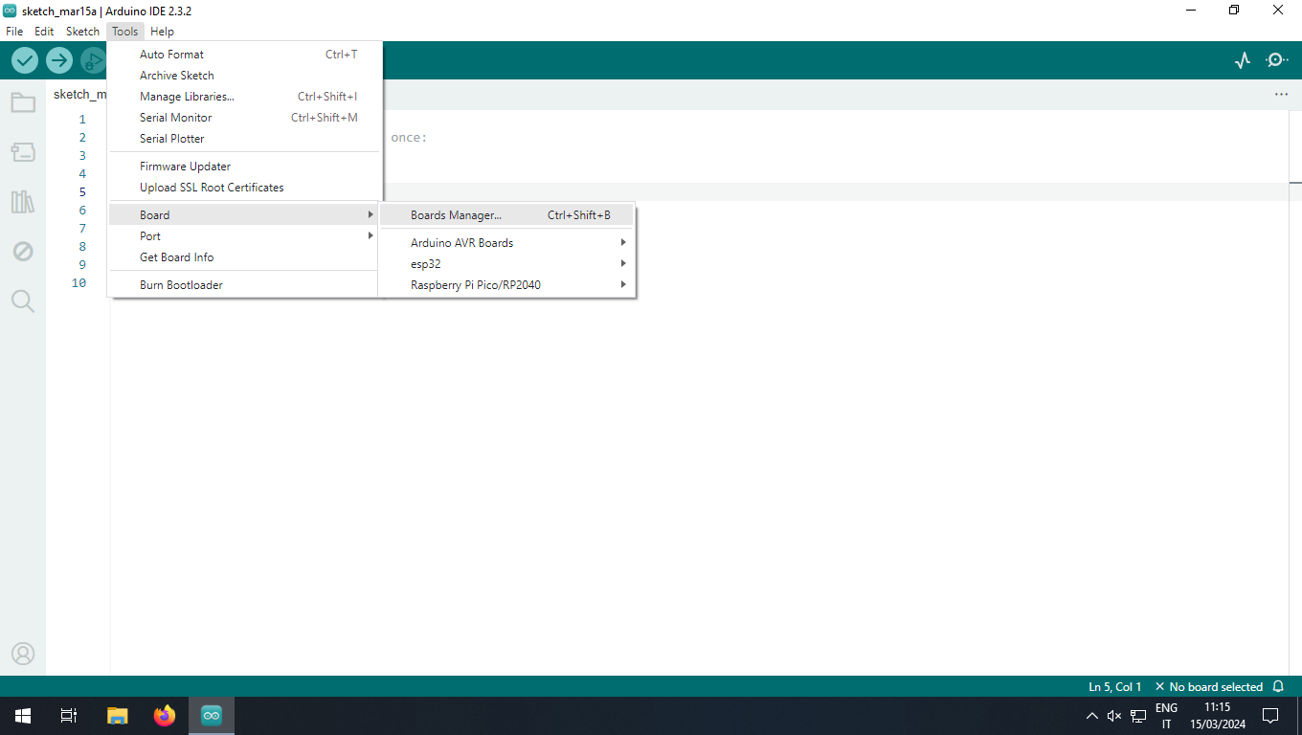Click the three-dots tab options icon

tap(1281, 95)
